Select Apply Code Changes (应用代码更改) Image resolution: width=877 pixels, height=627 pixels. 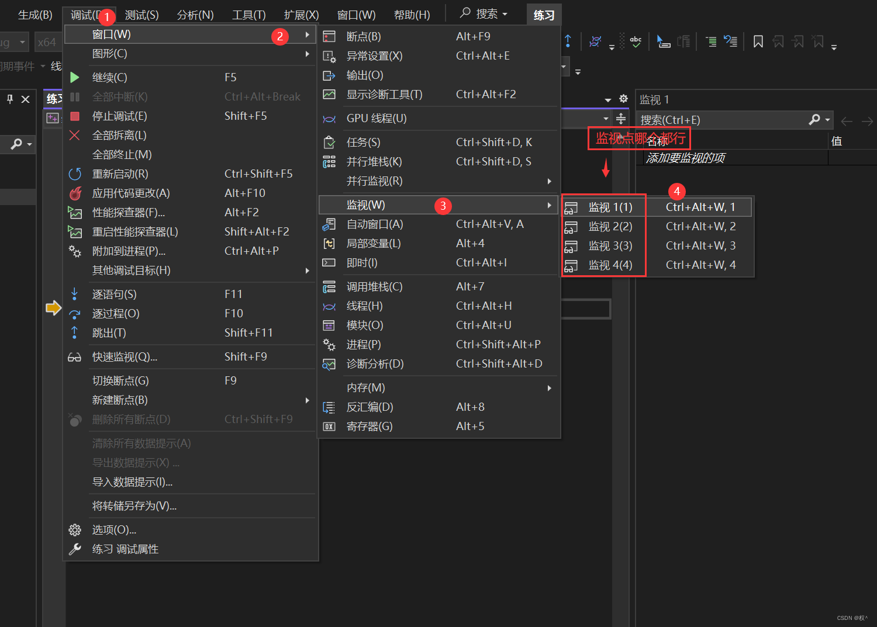click(x=190, y=193)
